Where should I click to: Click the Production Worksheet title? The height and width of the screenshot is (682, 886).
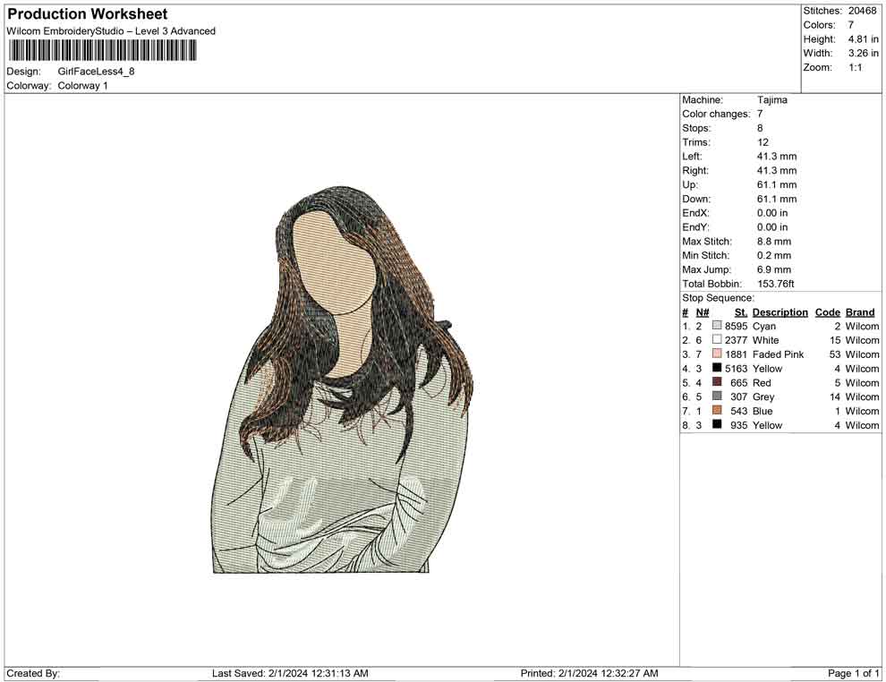pos(88,14)
